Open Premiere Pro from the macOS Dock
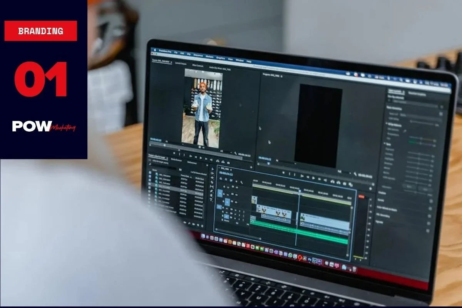 tap(320, 261)
